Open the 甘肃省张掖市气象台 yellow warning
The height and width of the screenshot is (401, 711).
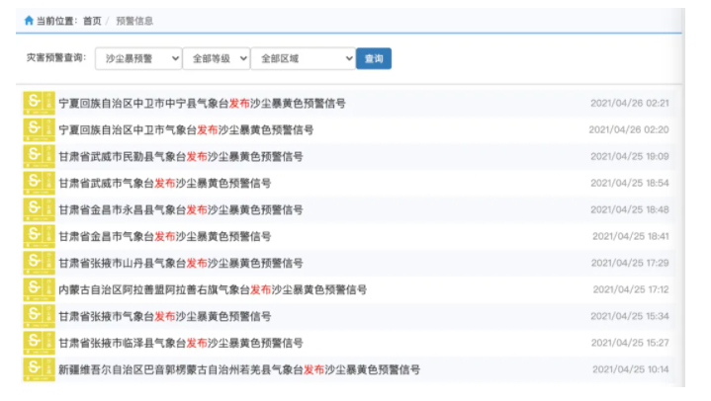[x=164, y=316]
